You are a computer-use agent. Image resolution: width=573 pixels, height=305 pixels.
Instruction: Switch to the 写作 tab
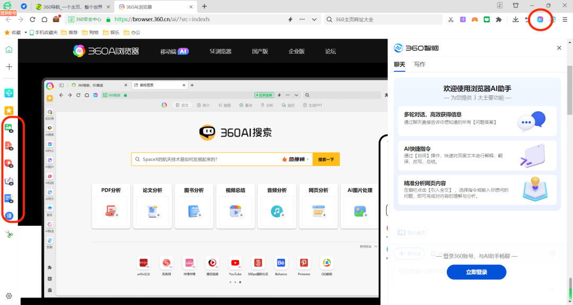click(420, 64)
